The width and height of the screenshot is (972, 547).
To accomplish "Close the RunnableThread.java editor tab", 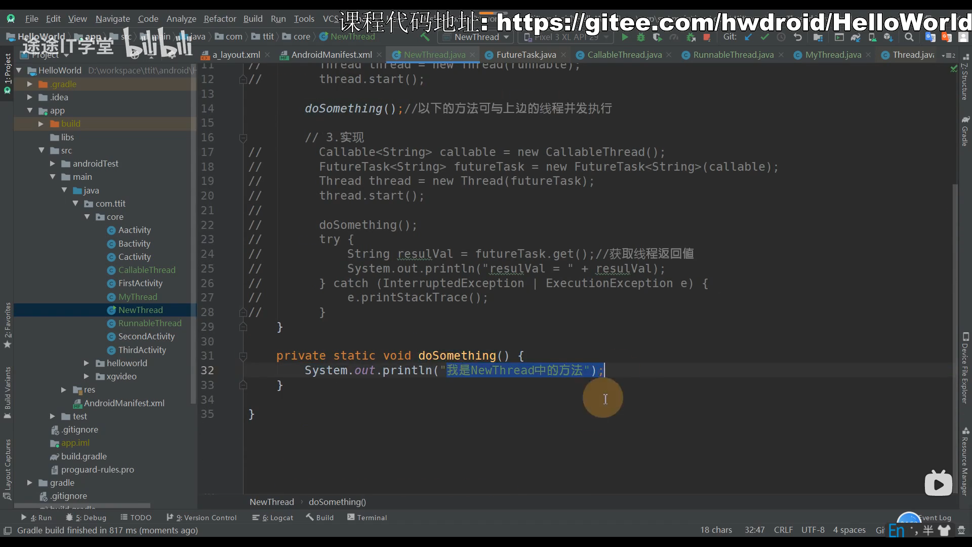I will pyautogui.click(x=781, y=55).
